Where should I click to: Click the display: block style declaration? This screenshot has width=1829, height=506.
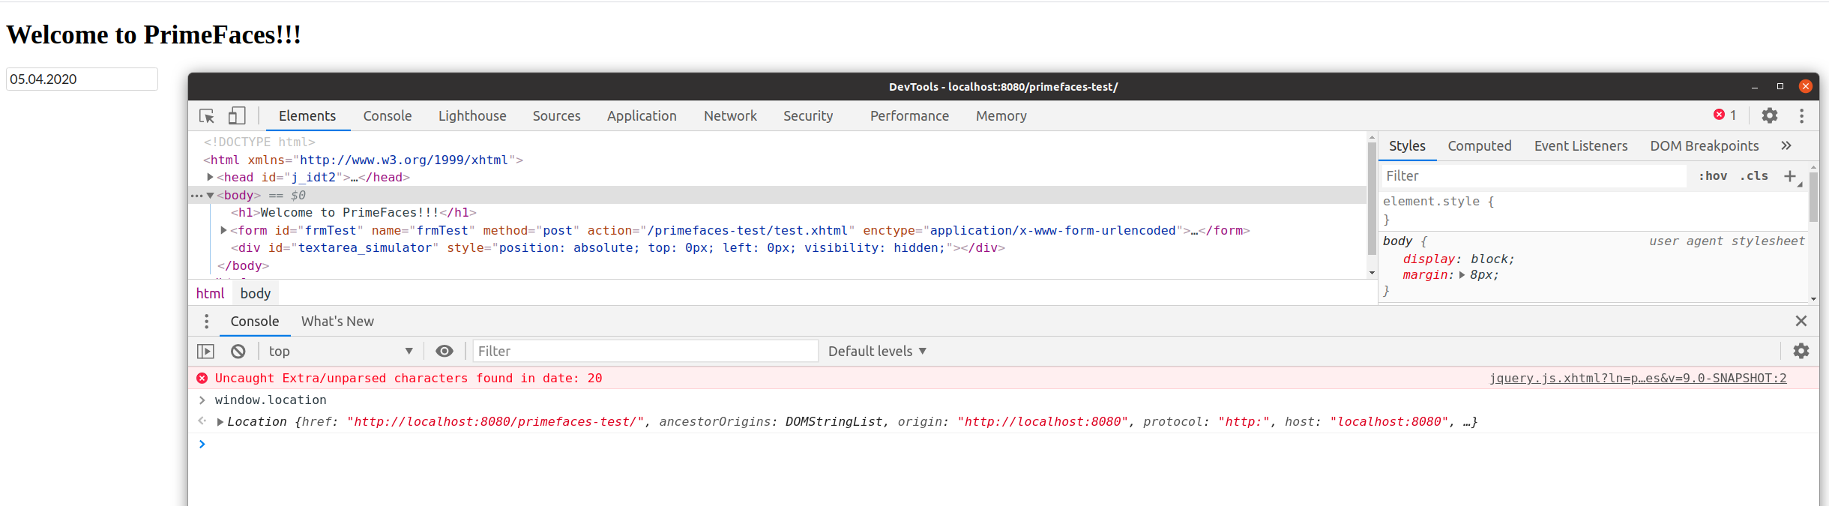[x=1459, y=259]
